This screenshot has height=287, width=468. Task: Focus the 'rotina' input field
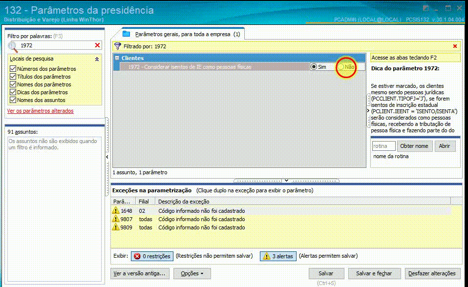(384, 146)
